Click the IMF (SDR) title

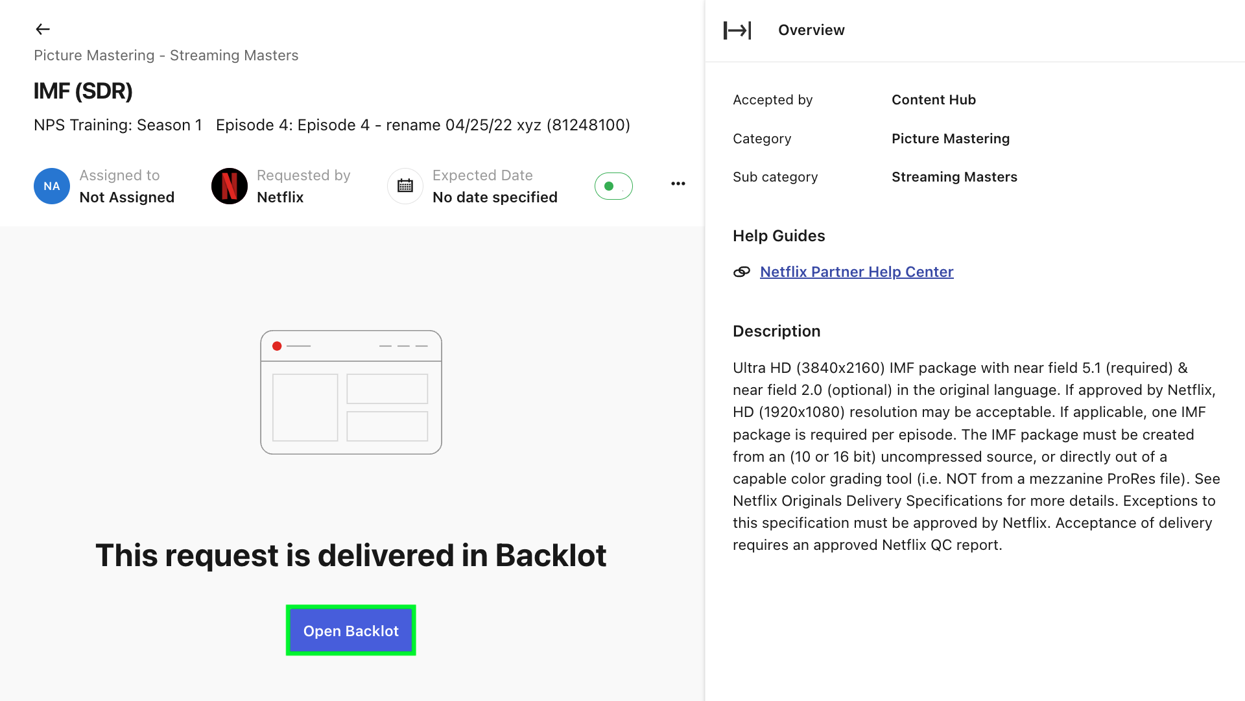(83, 91)
